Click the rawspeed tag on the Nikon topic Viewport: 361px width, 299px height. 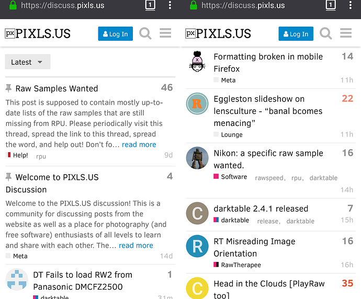(x=269, y=178)
